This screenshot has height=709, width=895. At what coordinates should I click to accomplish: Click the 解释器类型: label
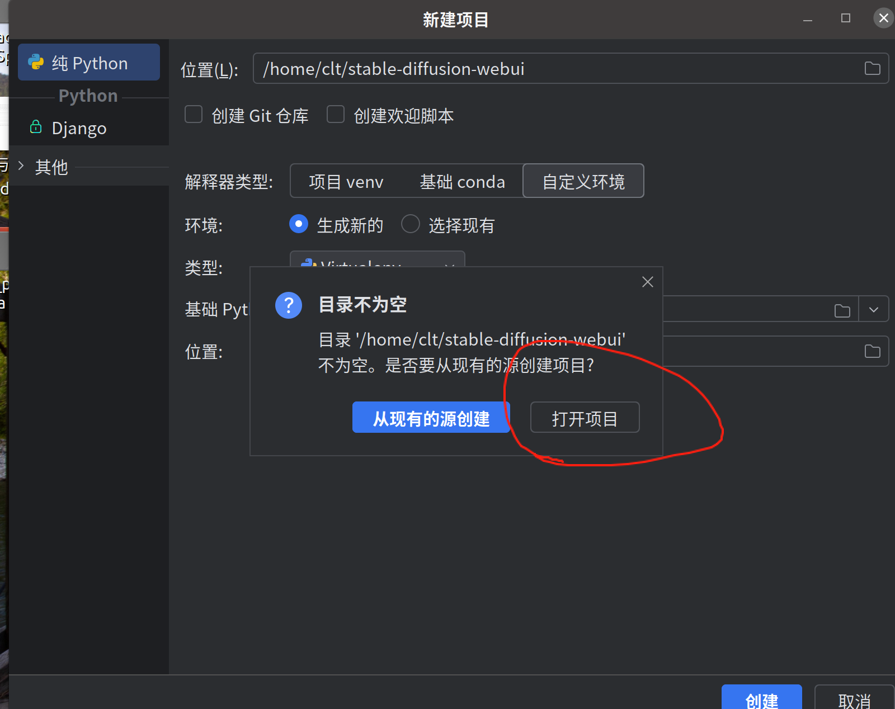229,182
